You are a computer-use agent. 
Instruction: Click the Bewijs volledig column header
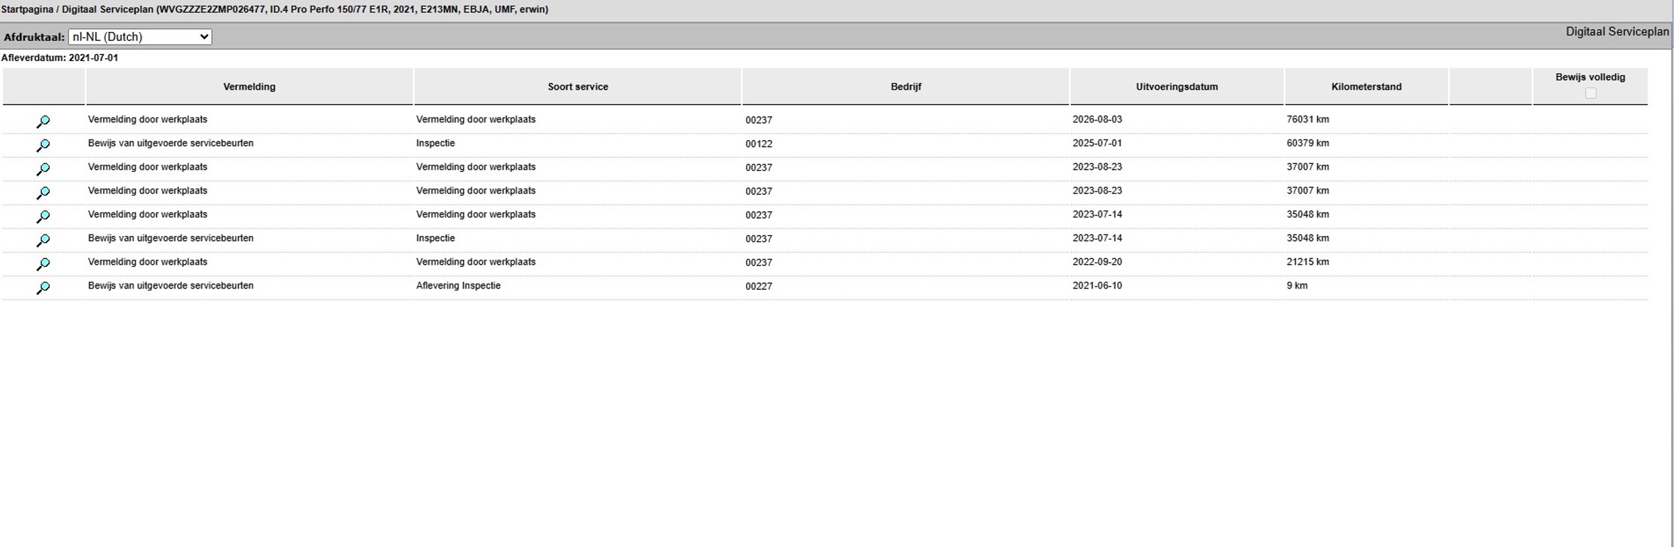point(1590,77)
